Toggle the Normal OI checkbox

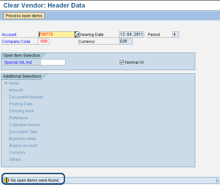click(x=122, y=62)
